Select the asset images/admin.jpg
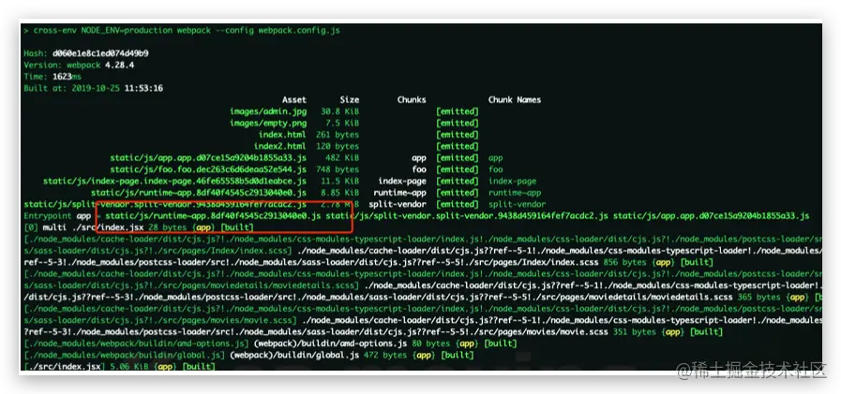 pos(268,111)
